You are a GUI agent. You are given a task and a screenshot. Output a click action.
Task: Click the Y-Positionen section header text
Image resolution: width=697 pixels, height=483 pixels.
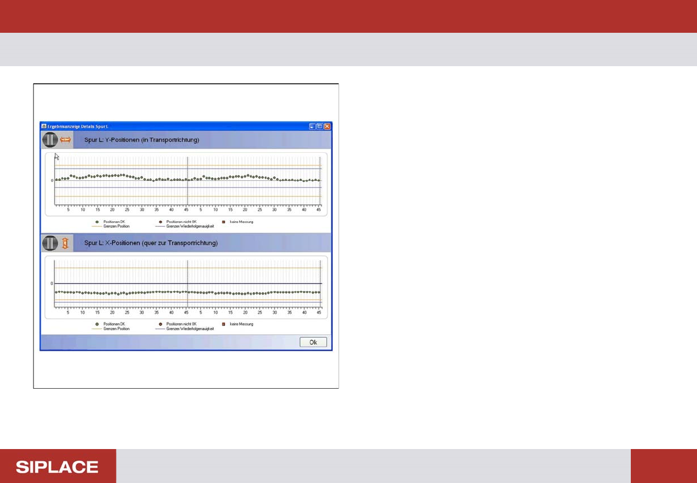click(x=142, y=139)
